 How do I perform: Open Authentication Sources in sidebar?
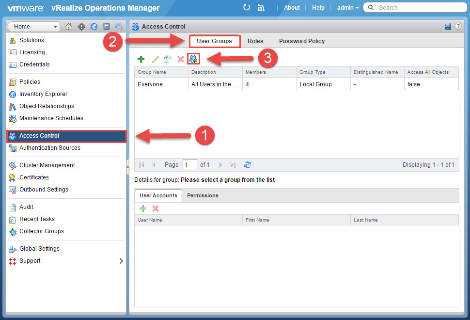(x=49, y=148)
